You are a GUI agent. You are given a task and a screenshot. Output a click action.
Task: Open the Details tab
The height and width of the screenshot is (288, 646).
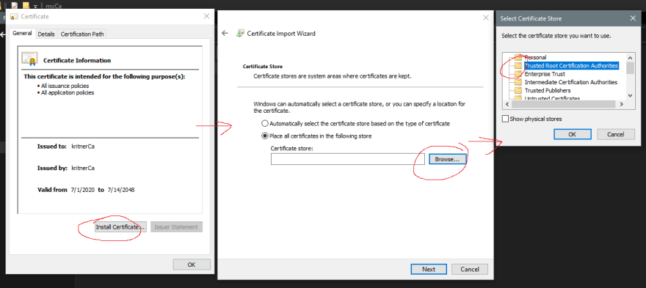(46, 34)
